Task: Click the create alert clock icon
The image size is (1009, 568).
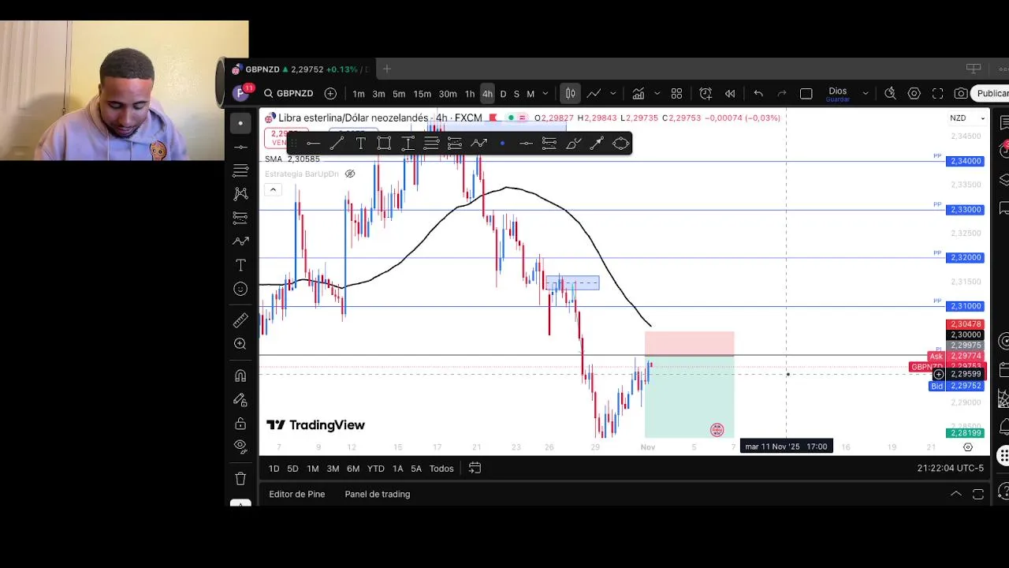Action: pos(706,93)
